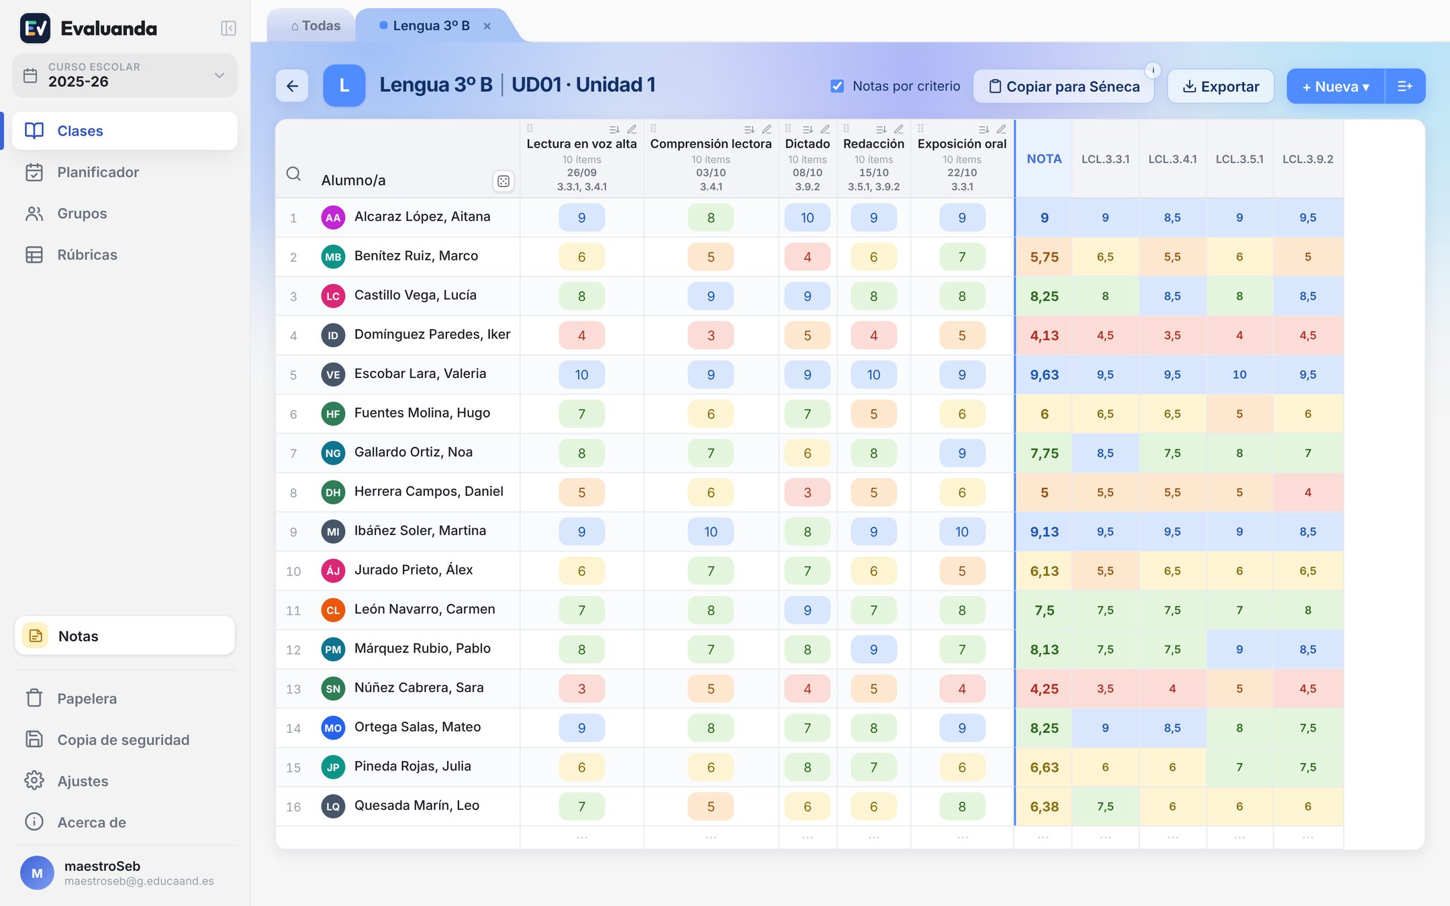Select student Escobar Lara, Valeria
Image resolution: width=1450 pixels, height=906 pixels.
(x=420, y=374)
